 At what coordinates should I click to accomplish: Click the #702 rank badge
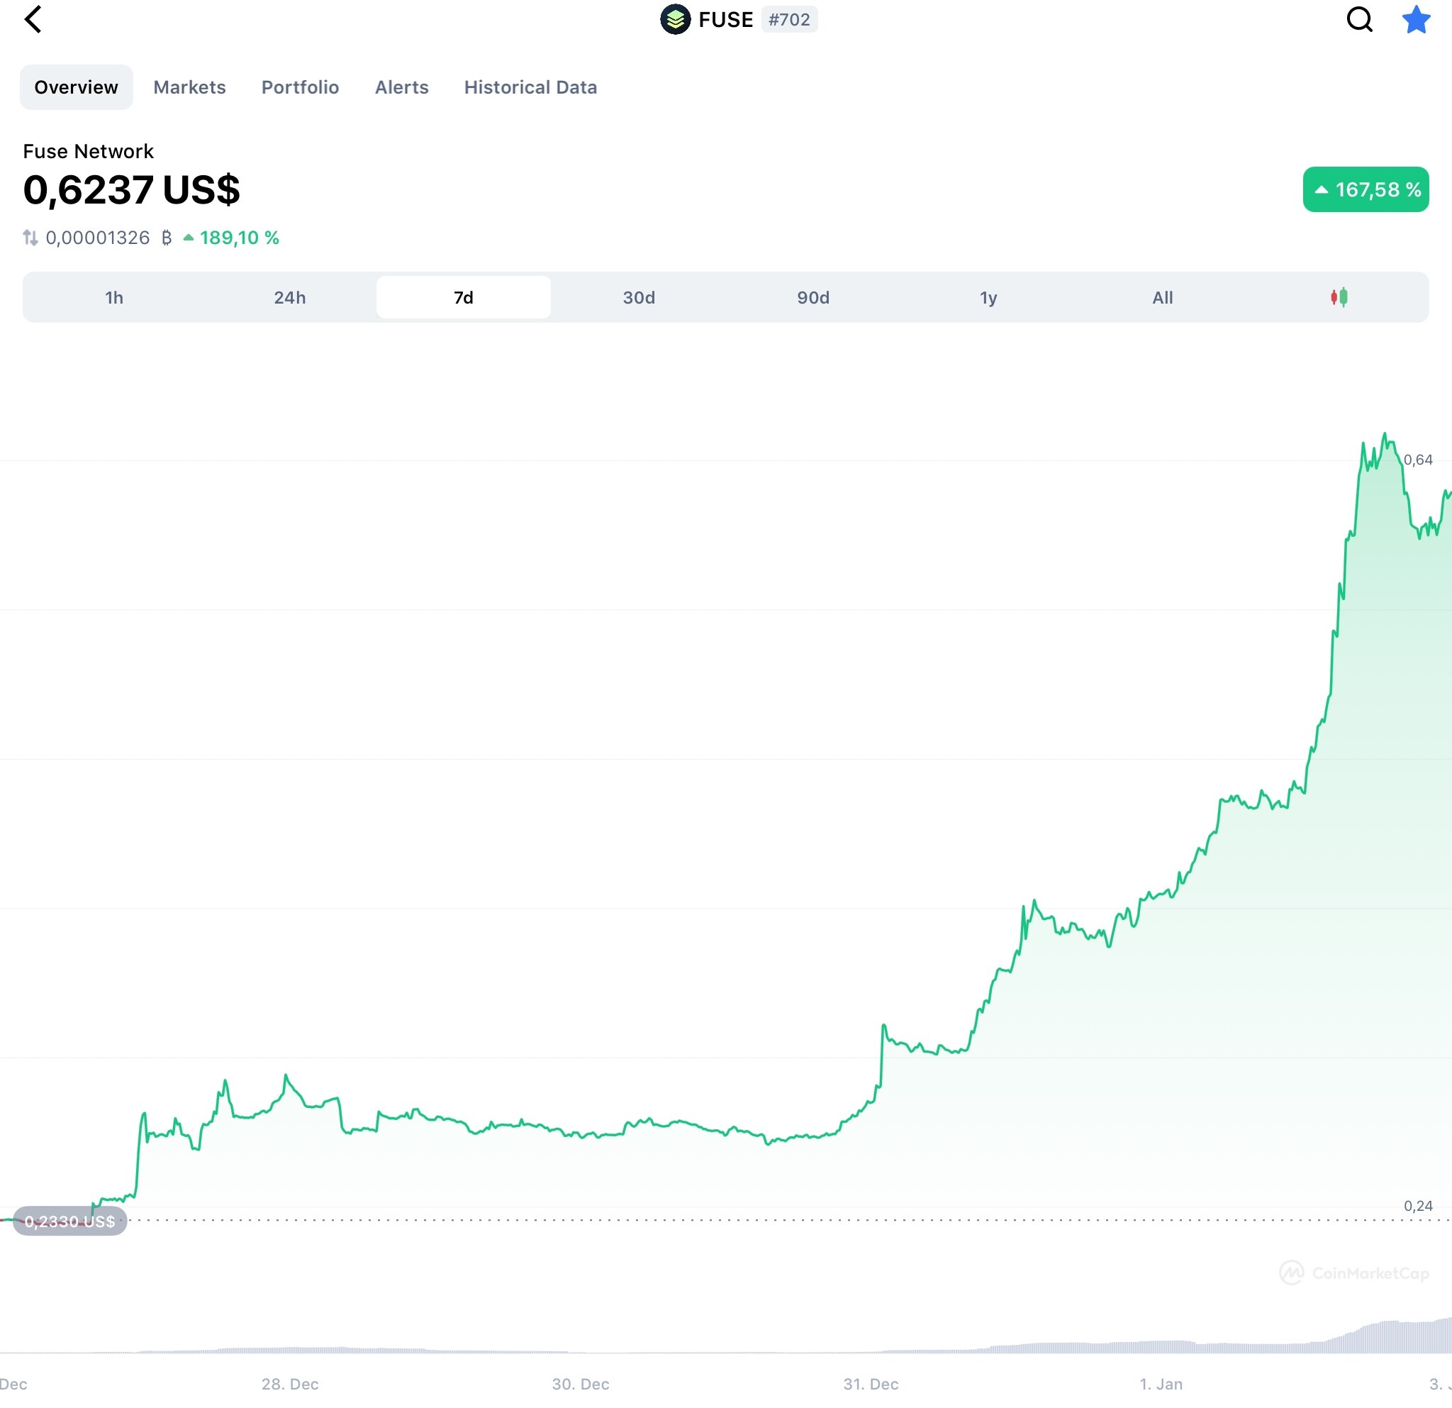tap(789, 20)
